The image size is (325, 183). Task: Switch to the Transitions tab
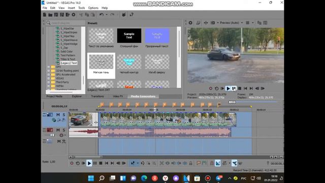(x=97, y=96)
